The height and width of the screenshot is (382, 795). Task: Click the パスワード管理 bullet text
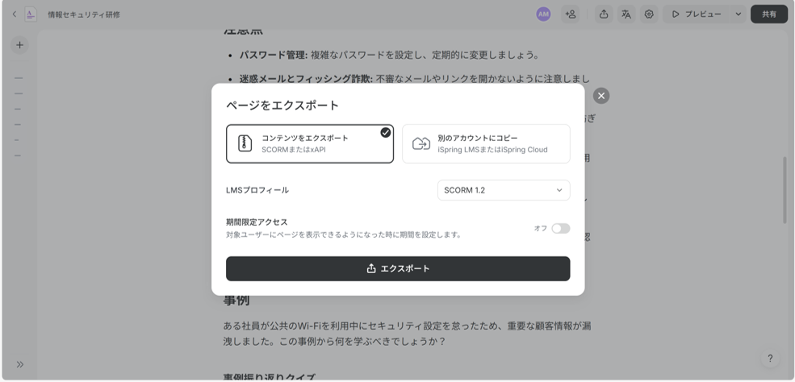pos(272,55)
